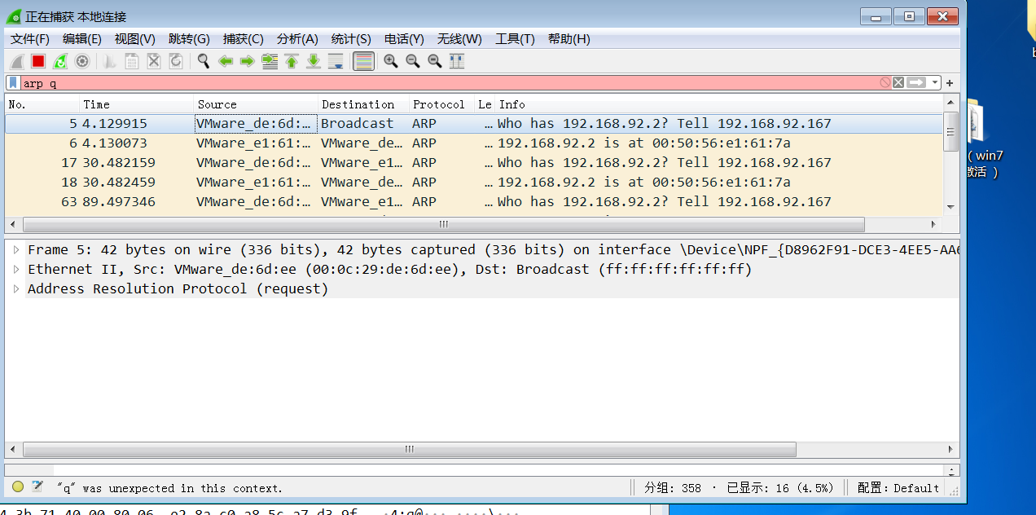Zoom in the packet text
This screenshot has width=1036, height=515.
[391, 61]
